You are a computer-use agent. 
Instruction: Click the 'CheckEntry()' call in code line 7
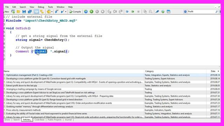56,40
